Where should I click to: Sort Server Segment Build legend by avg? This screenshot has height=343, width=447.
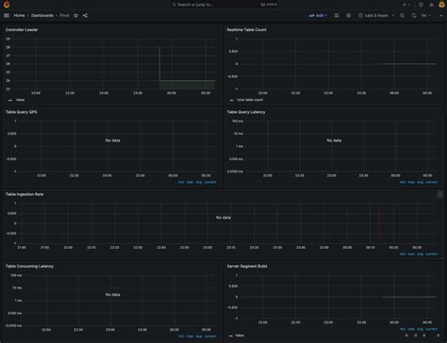[420, 329]
